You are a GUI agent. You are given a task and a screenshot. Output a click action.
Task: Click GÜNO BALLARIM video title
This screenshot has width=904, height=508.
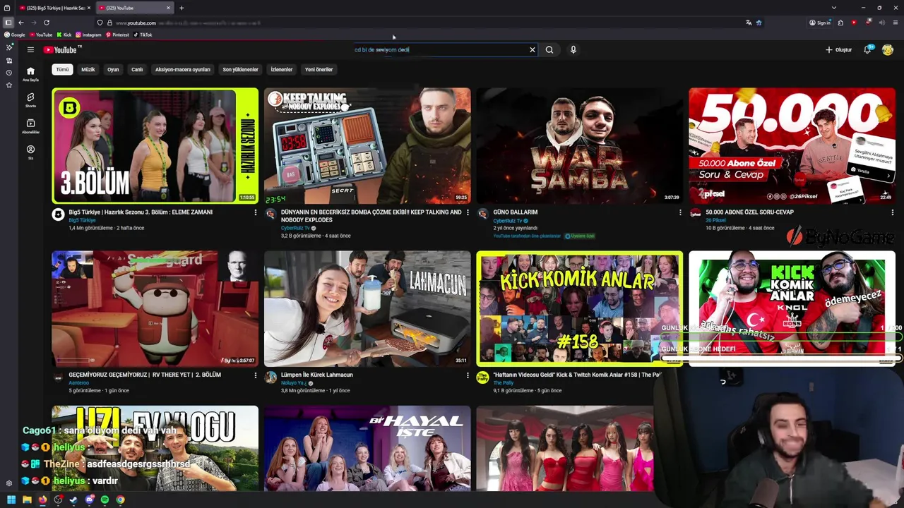tap(516, 212)
